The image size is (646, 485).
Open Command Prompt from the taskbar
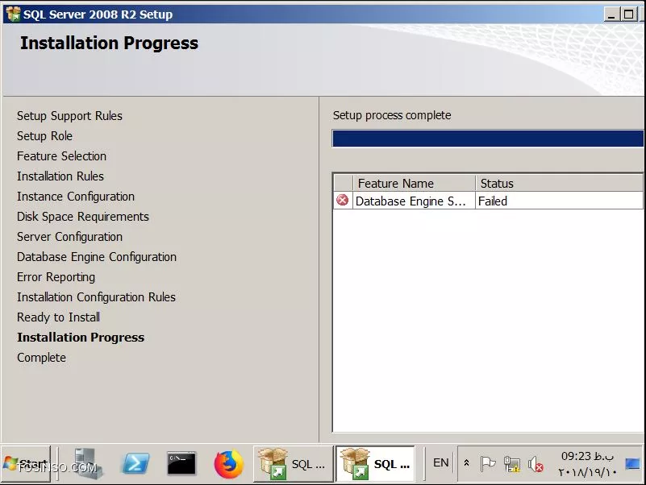(x=181, y=464)
